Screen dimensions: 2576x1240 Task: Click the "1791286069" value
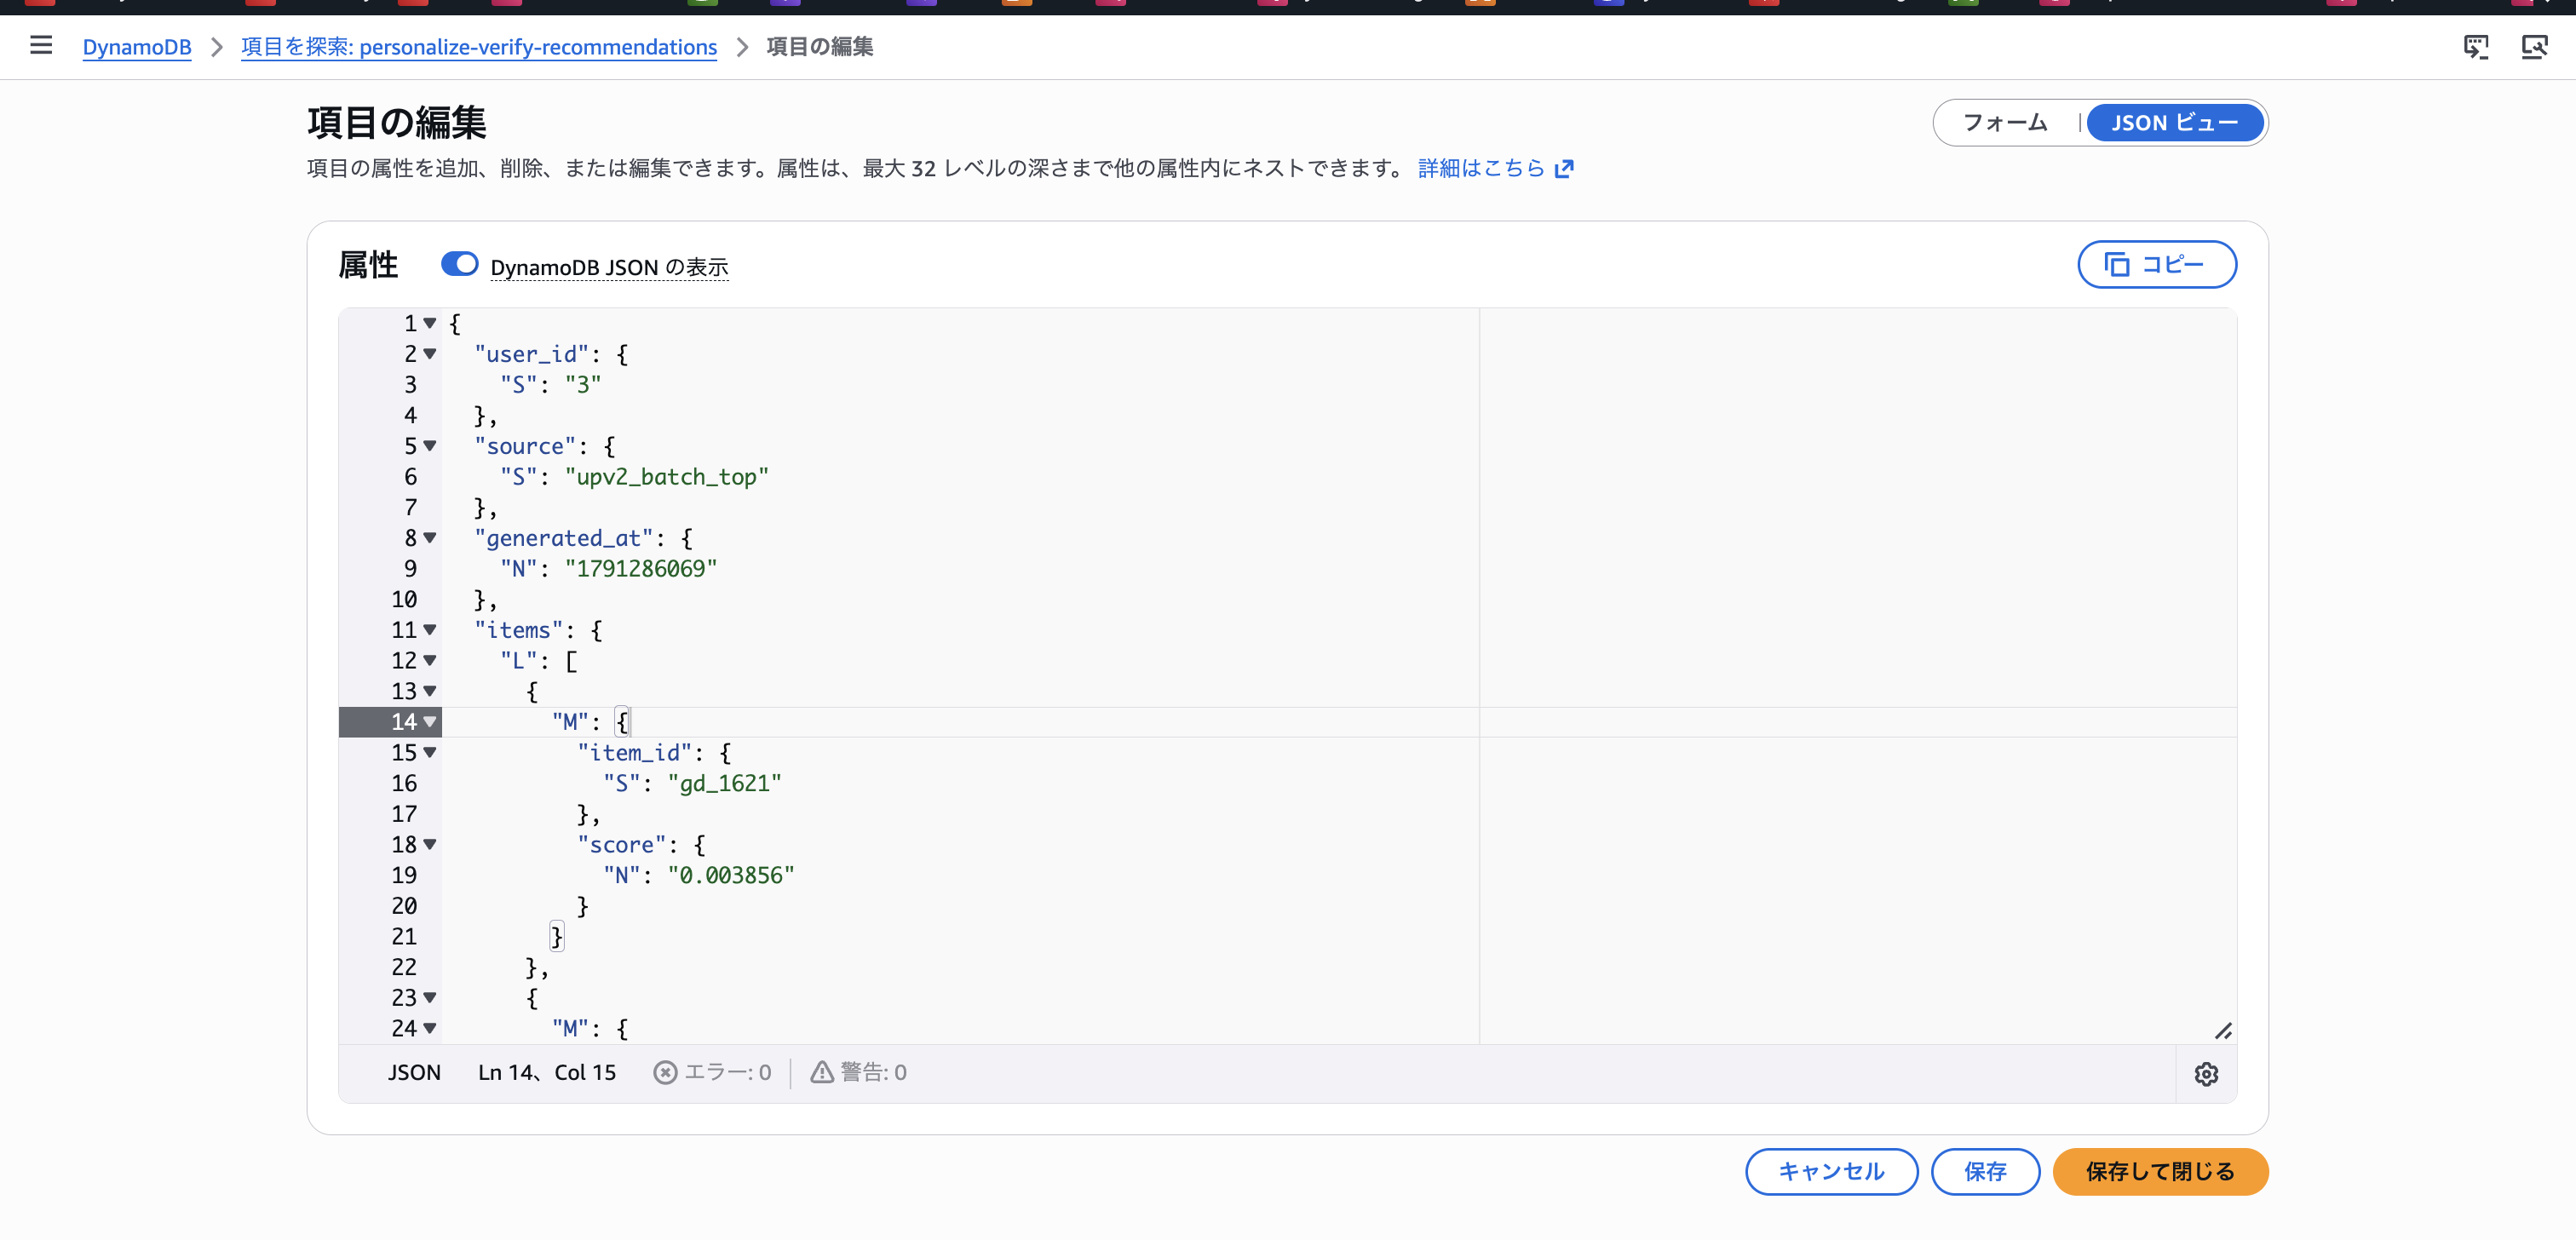641,569
